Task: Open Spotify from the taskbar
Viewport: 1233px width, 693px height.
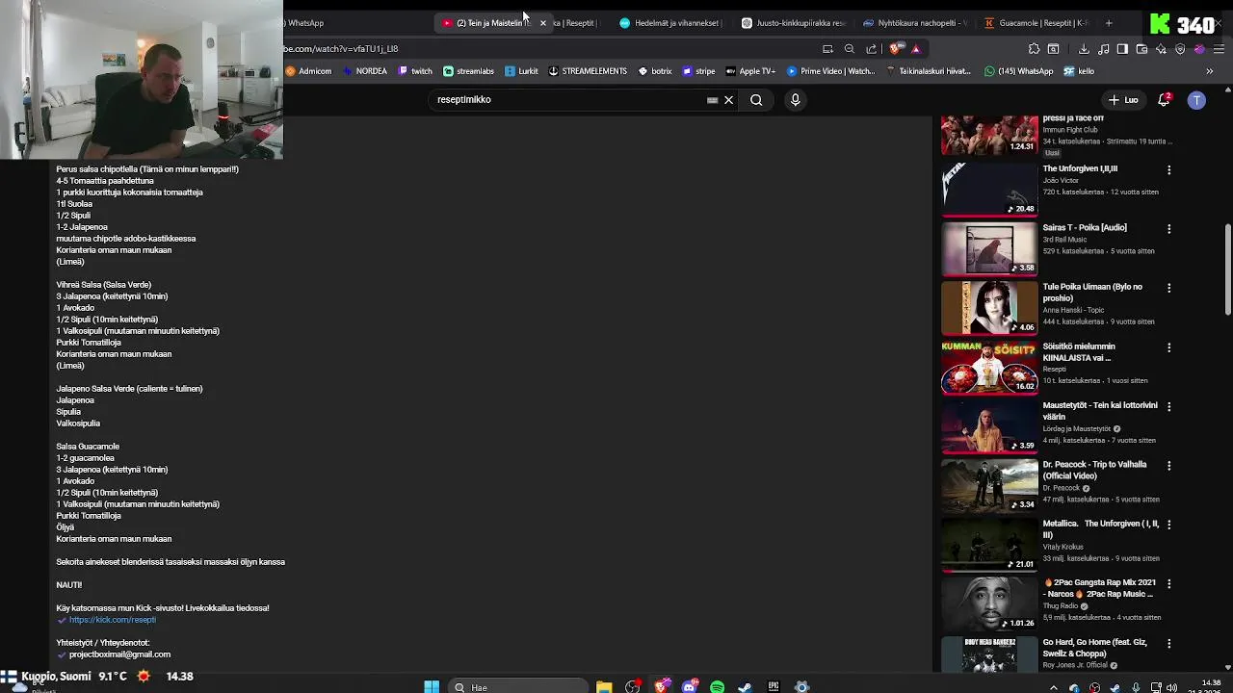Action: click(x=717, y=687)
